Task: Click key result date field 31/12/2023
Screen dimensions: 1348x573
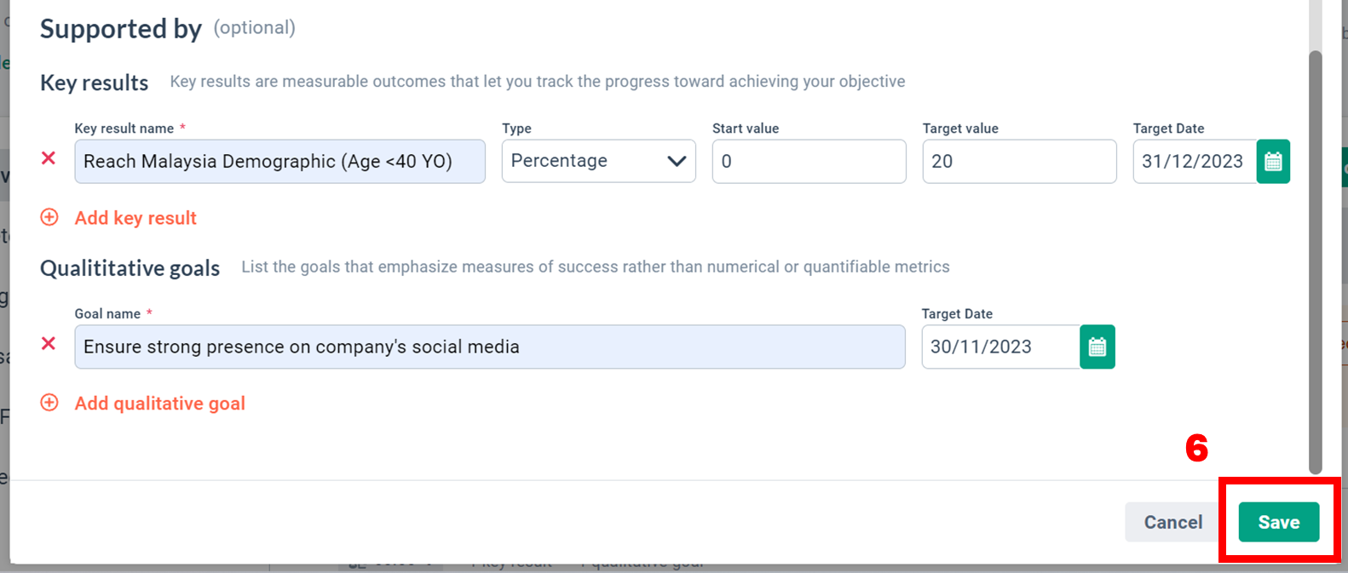Action: point(1194,162)
